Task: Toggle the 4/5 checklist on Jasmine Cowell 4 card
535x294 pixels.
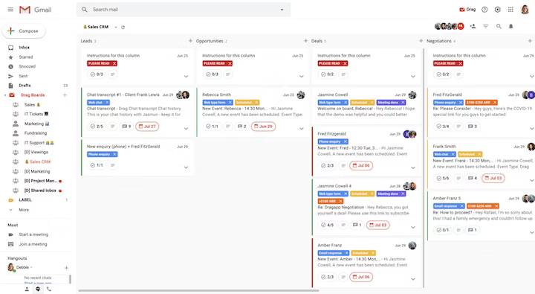Action: [x=327, y=225]
